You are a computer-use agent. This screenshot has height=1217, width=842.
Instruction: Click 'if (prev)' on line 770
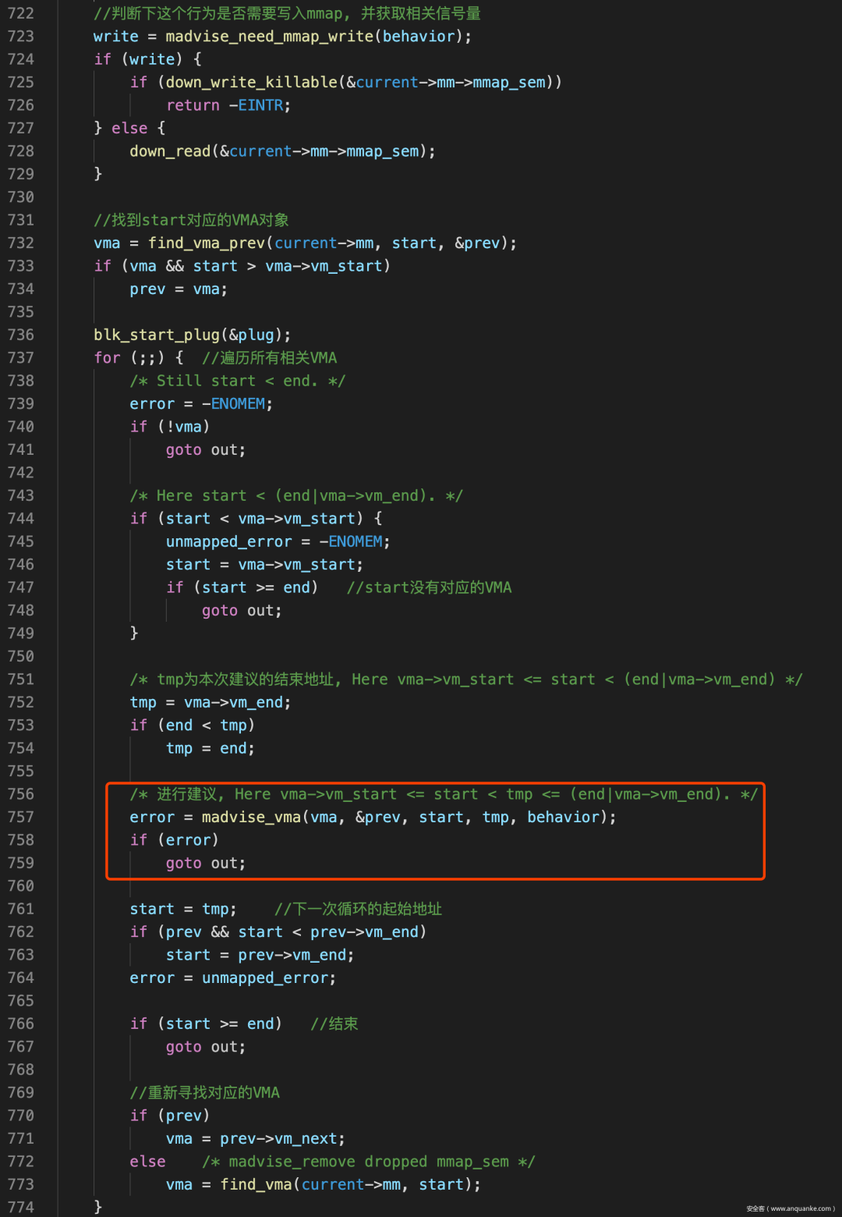click(170, 1116)
